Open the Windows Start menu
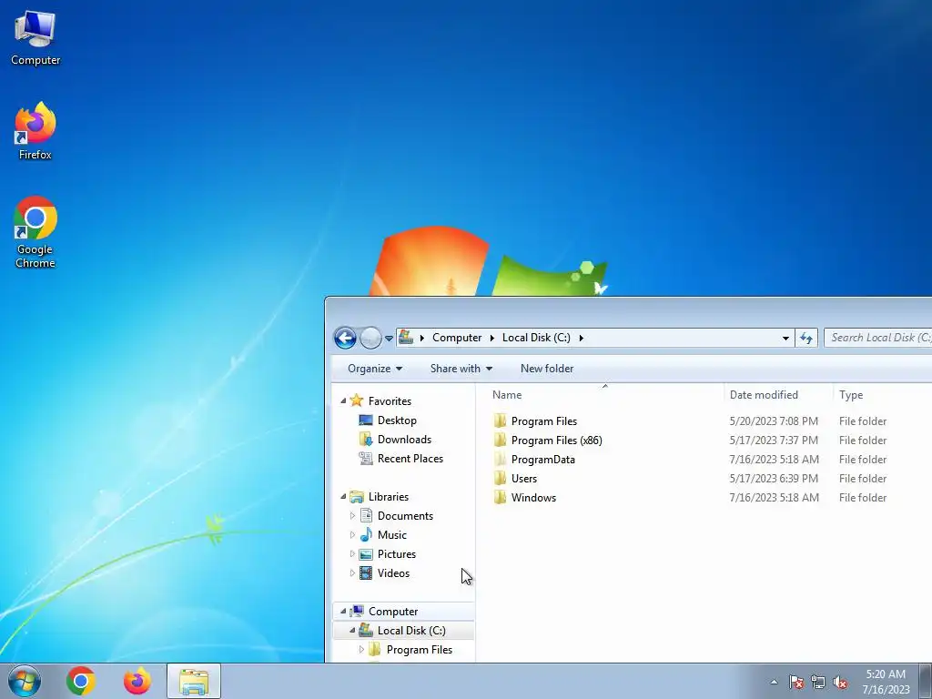This screenshot has height=699, width=932. click(x=25, y=681)
